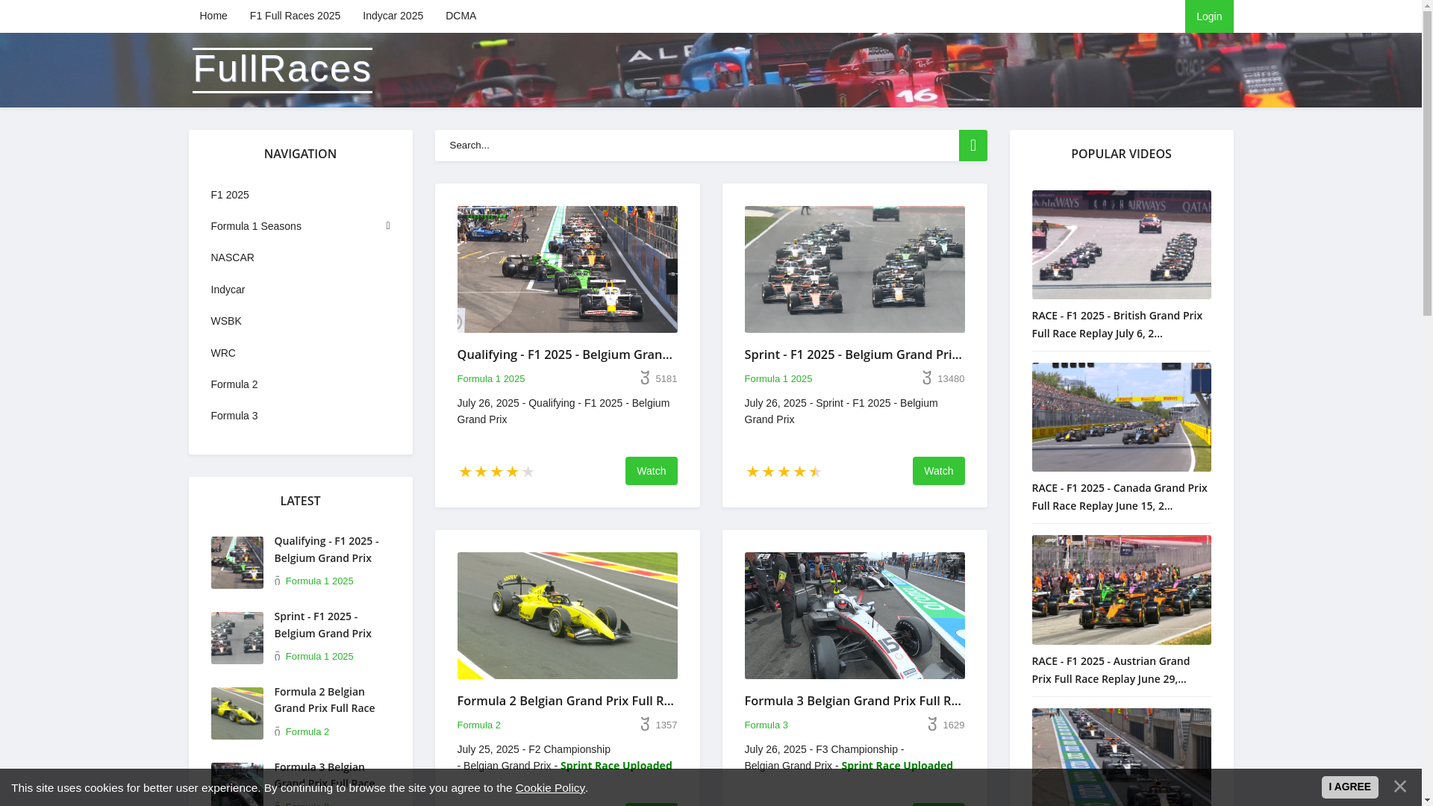Open Latest Formula 2 Belgian Grand Prix link
Screen dimensions: 1433x806
(324, 700)
